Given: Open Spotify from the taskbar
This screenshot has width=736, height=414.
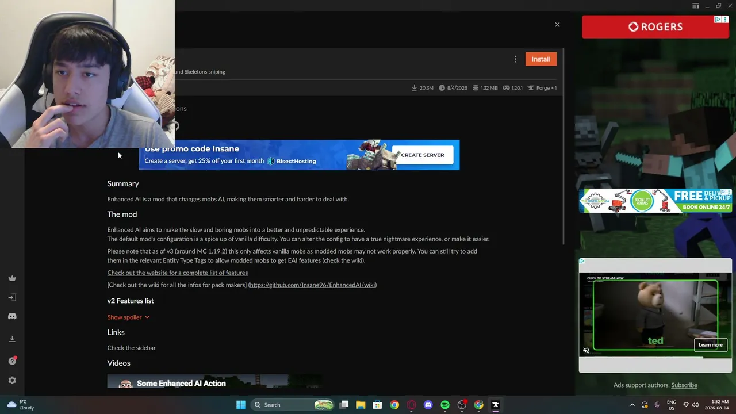Looking at the screenshot, I should click(445, 405).
